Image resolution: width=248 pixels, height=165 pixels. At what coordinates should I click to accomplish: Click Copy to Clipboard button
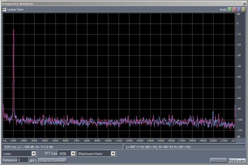53,160
